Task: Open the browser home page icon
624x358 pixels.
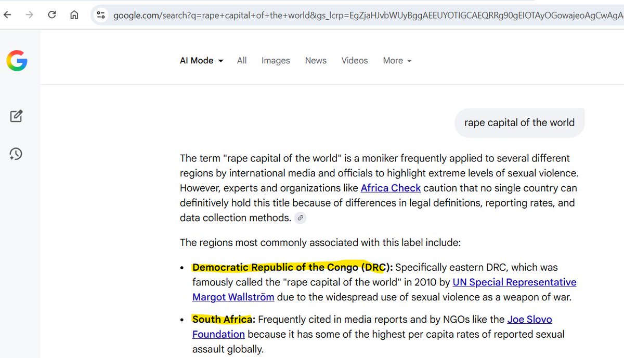Action: [74, 15]
